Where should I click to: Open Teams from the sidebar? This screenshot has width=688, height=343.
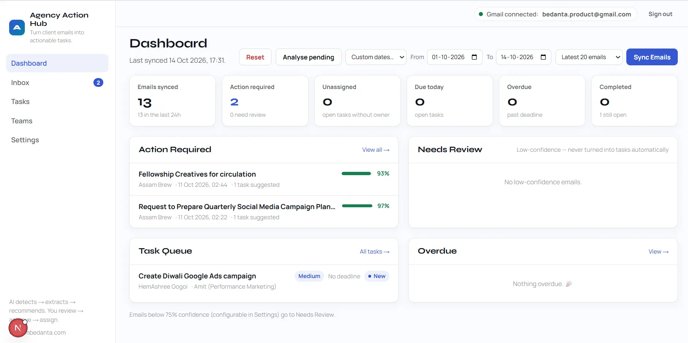[x=57, y=121]
